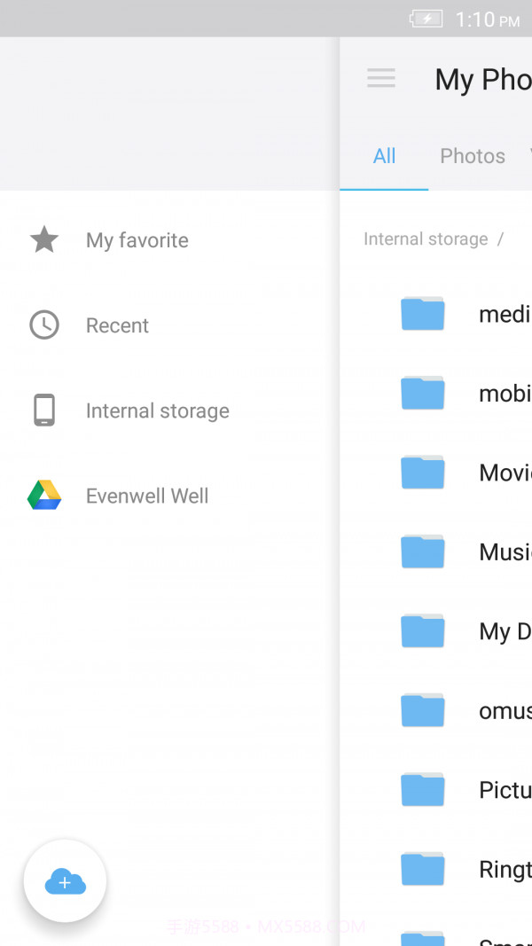Open the Movies folder
Screen dimensions: 532x946
click(505, 473)
